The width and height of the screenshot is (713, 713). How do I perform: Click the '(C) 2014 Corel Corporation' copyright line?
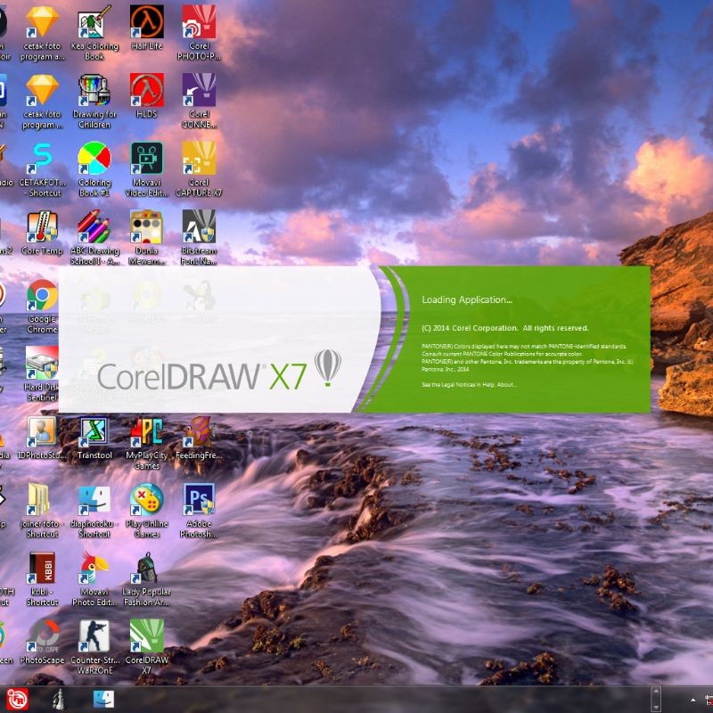(x=505, y=328)
